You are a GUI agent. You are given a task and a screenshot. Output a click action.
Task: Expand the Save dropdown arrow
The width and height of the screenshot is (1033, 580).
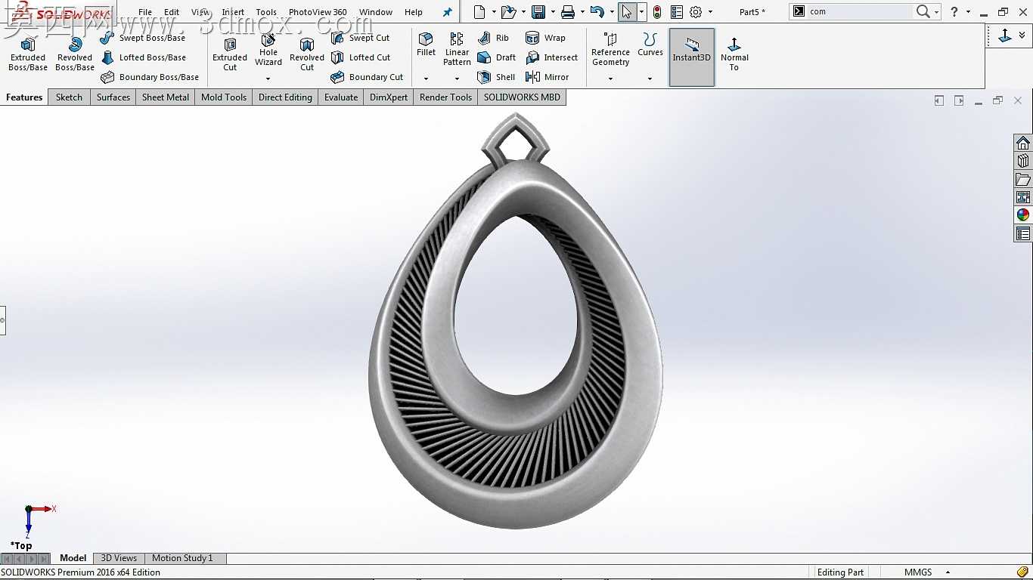(x=553, y=12)
